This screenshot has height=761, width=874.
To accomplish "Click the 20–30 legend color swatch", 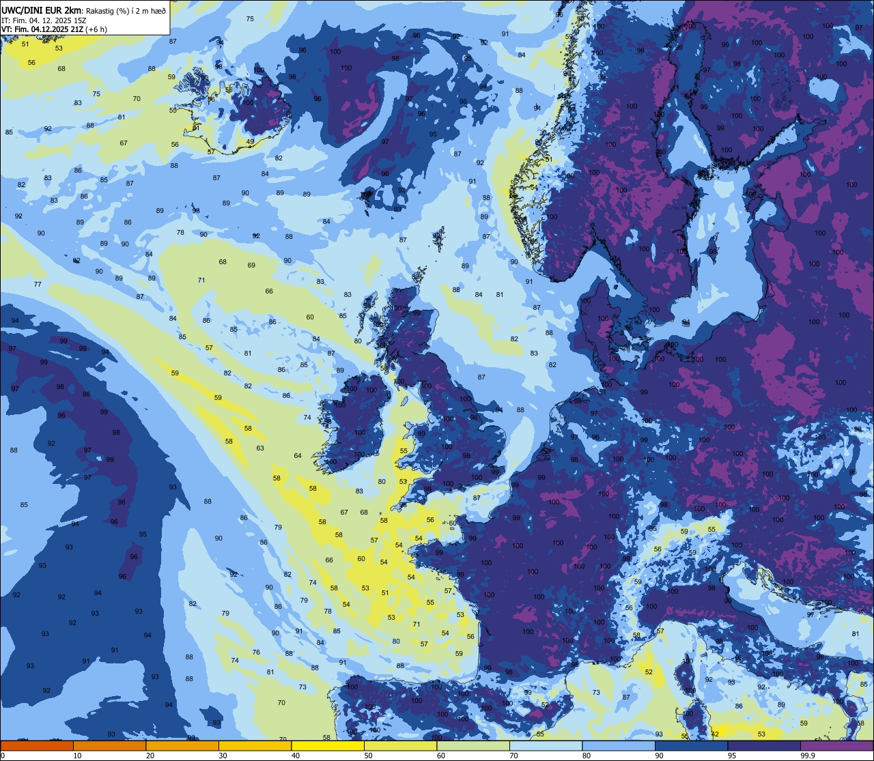I will click(182, 745).
